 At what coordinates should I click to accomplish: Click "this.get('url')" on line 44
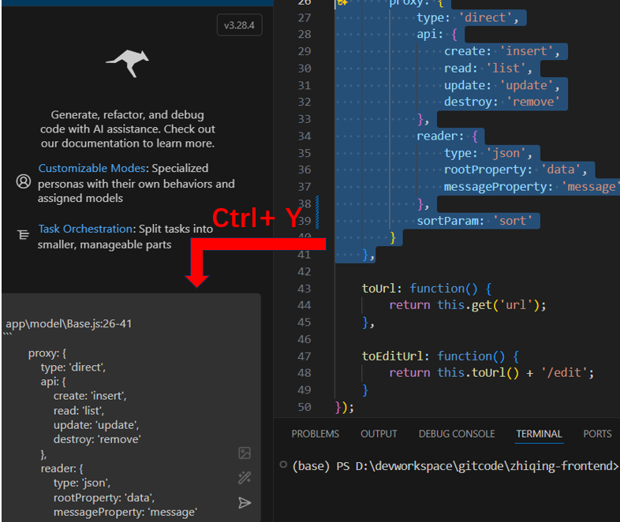[488, 305]
